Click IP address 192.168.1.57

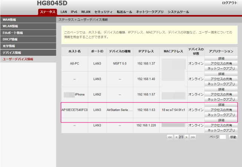[146, 94]
